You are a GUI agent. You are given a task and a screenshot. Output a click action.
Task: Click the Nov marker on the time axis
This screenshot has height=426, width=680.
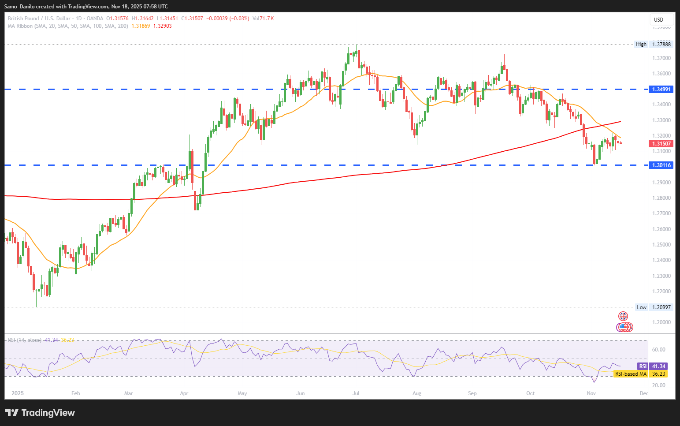591,393
